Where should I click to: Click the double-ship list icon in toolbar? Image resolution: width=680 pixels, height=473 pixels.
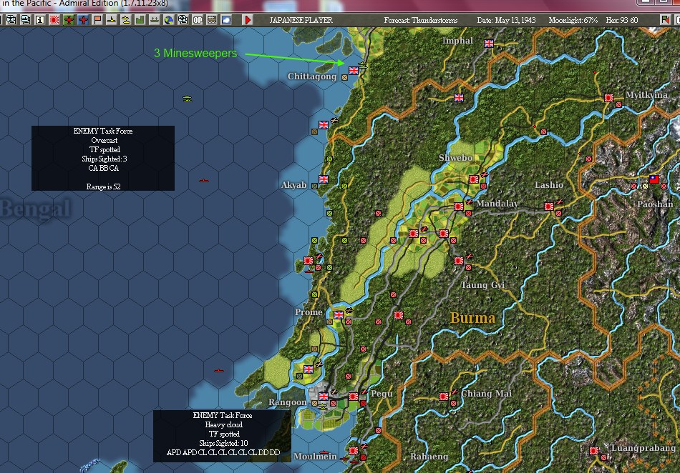pyautogui.click(x=26, y=20)
